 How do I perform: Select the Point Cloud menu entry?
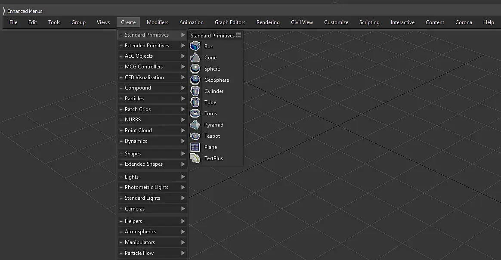[x=152, y=130]
